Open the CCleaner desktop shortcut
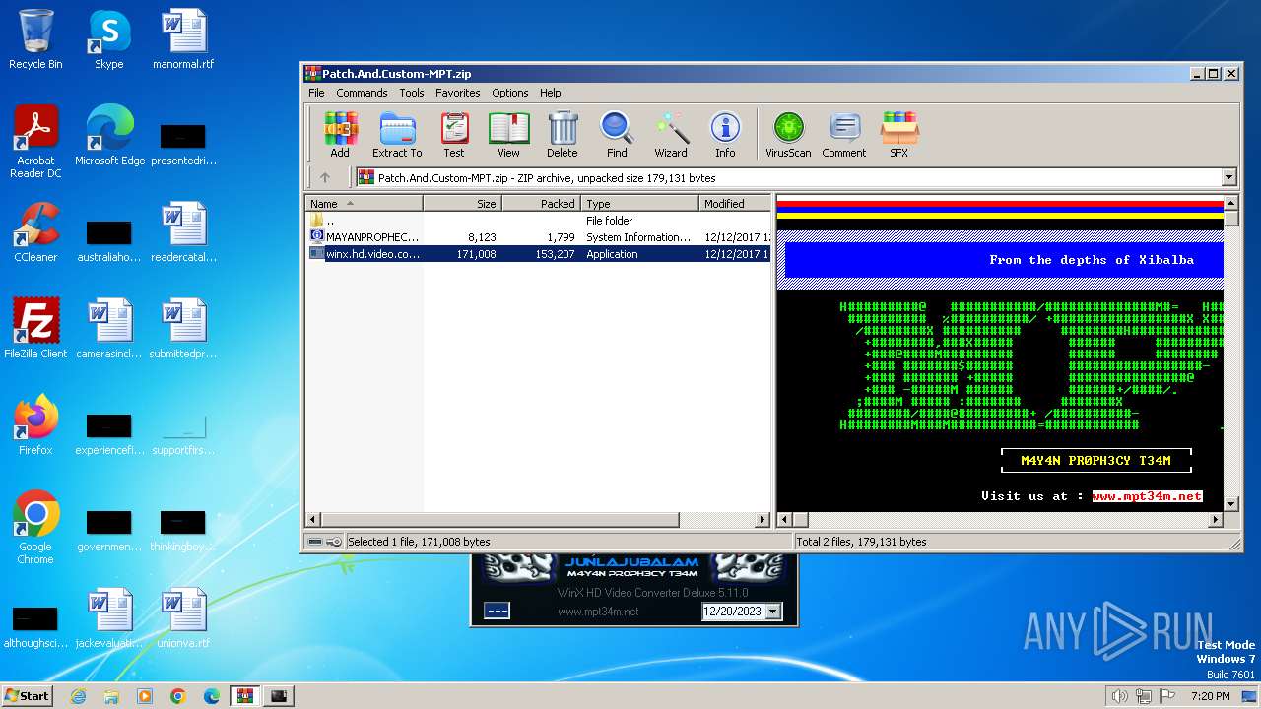The image size is (1261, 709). tap(35, 232)
